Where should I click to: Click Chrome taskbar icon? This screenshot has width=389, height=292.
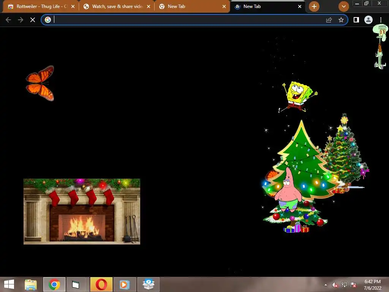click(x=54, y=284)
